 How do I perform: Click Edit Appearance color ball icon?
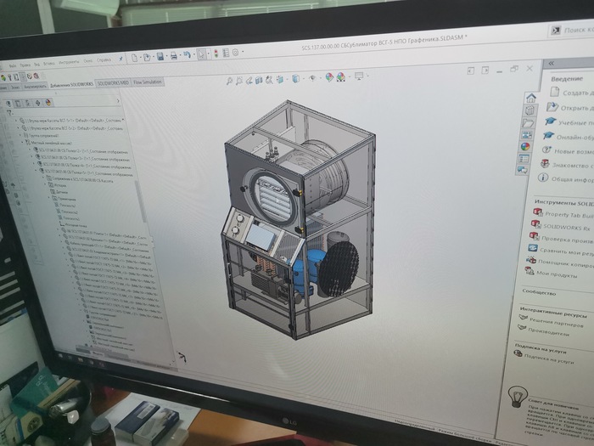329,77
